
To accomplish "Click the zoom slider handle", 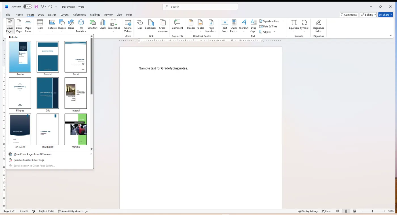I will point(373,211).
